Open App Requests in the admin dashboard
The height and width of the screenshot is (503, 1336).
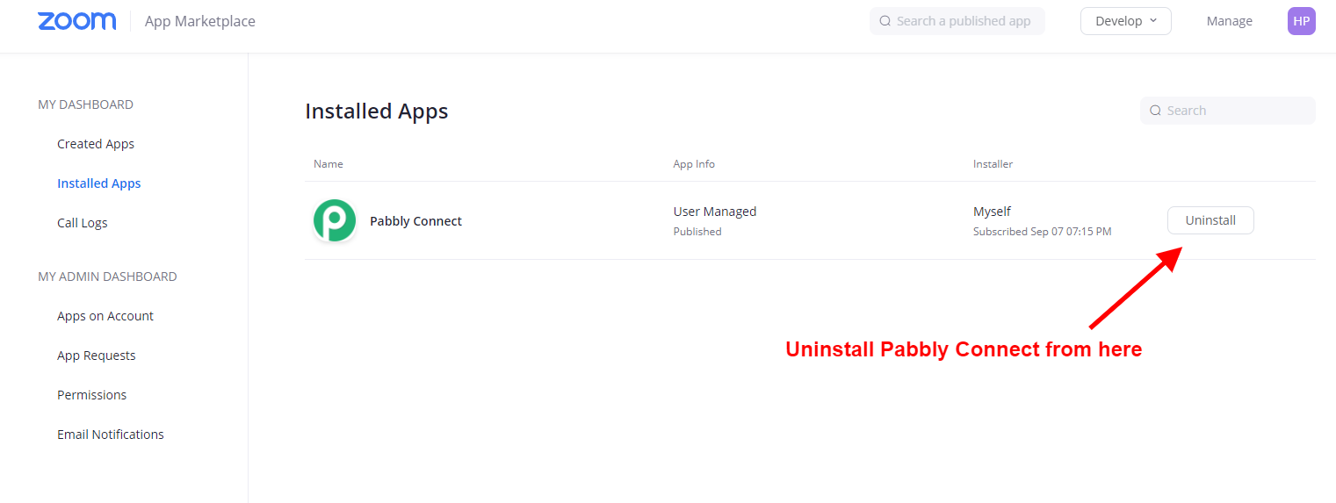click(97, 356)
